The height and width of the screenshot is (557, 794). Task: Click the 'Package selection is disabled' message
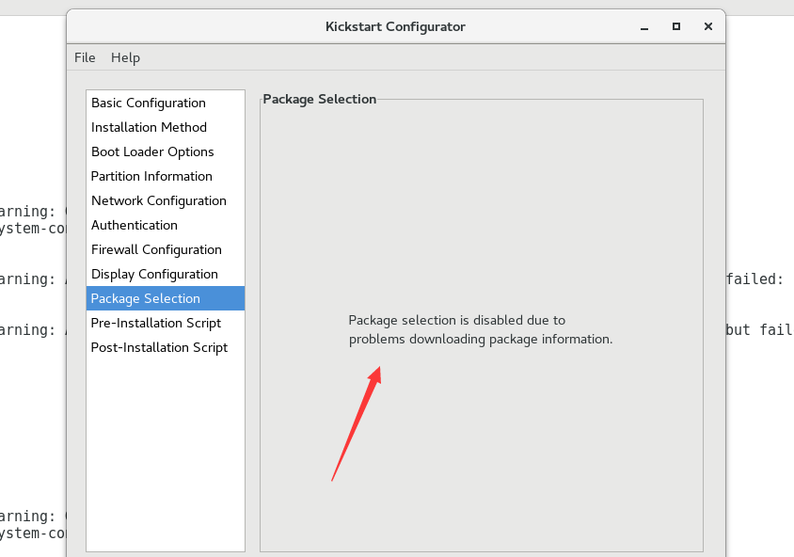coord(481,329)
